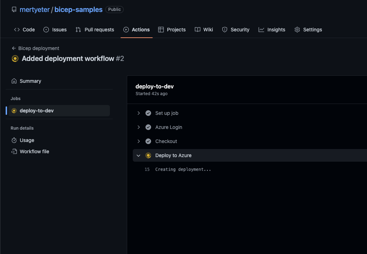Click the Added deployment workflow #2 title
The image size is (367, 254).
pos(73,58)
